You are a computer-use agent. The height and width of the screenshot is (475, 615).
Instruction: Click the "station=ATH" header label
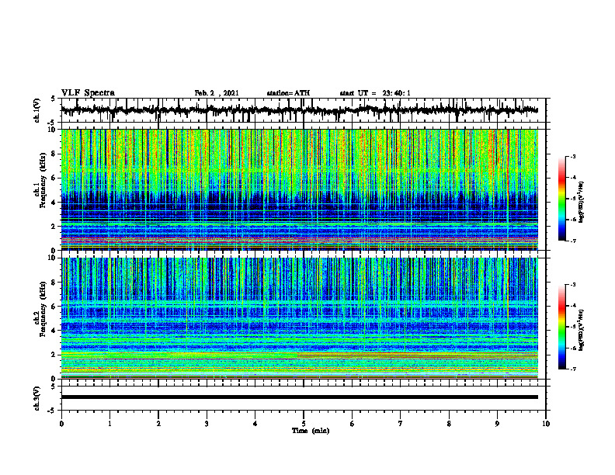click(288, 93)
